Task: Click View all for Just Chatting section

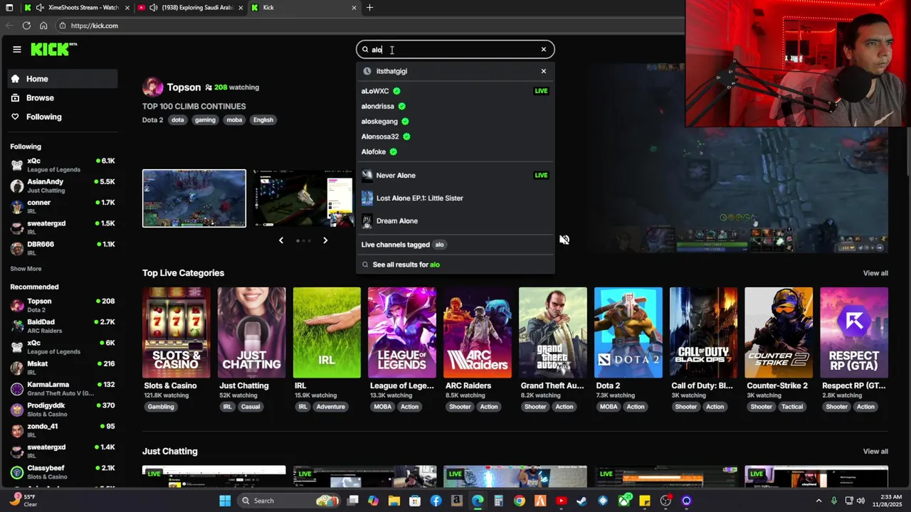Action: pos(875,452)
